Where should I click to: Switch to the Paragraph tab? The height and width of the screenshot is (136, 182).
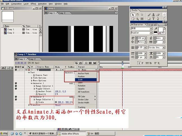152,25
